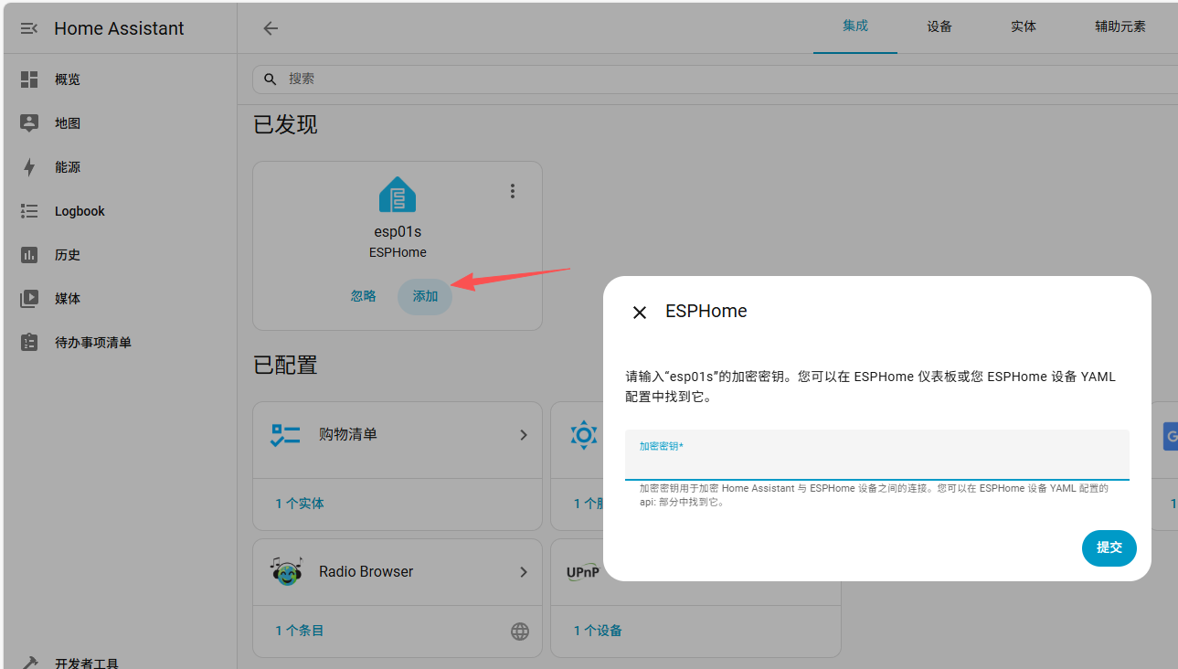Open the 概览 dashboard icon
The width and height of the screenshot is (1178, 669).
point(29,80)
